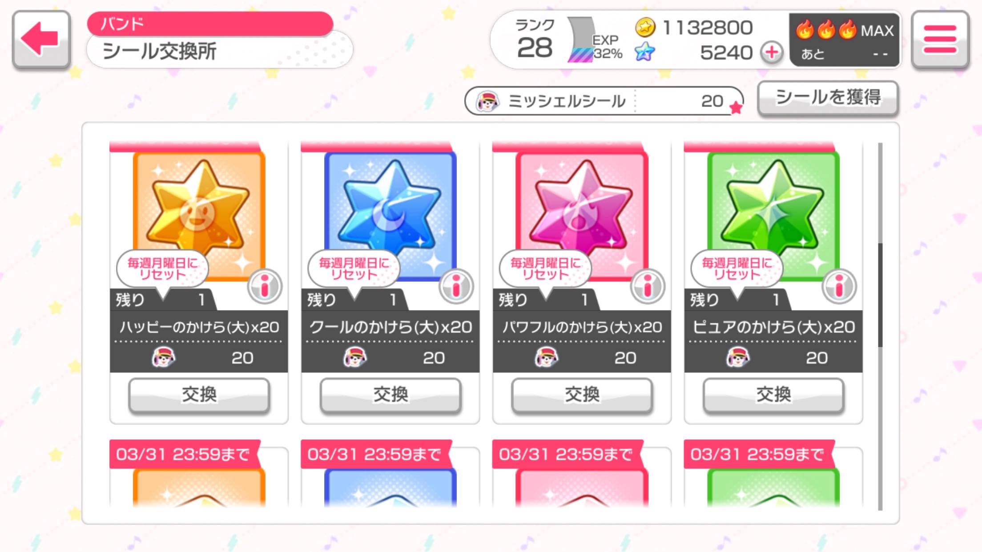Exchange for クールのかけら(大)x20
Screen dimensions: 982x552
click(390, 395)
